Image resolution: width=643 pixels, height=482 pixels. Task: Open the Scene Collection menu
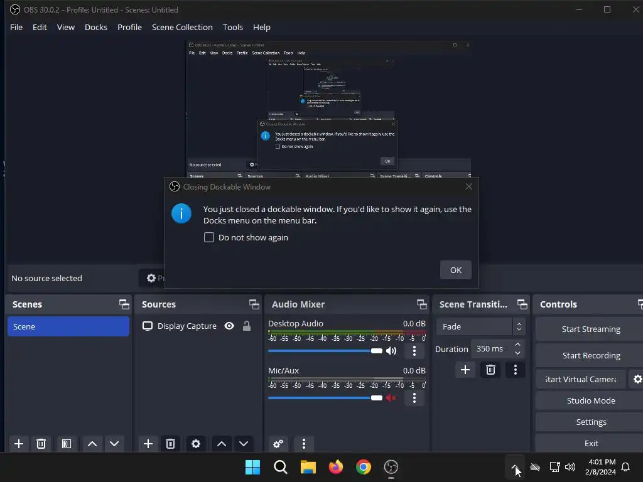[x=182, y=27]
